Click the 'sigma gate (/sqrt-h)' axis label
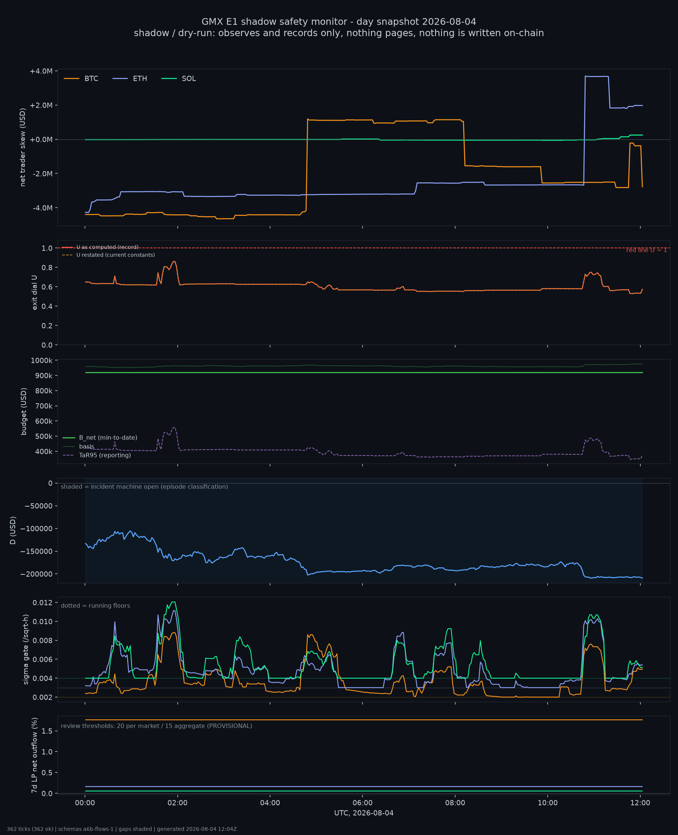Image resolution: width=678 pixels, height=835 pixels. [x=26, y=649]
